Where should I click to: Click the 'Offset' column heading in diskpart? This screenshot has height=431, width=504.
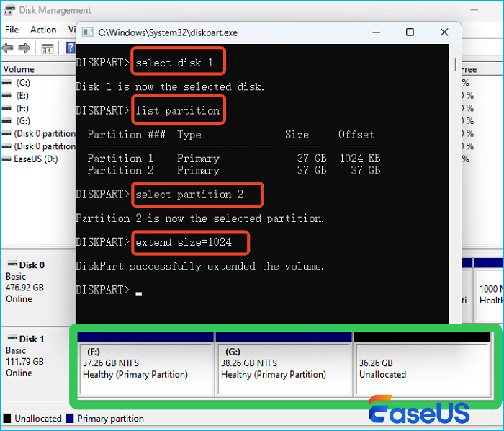click(356, 135)
